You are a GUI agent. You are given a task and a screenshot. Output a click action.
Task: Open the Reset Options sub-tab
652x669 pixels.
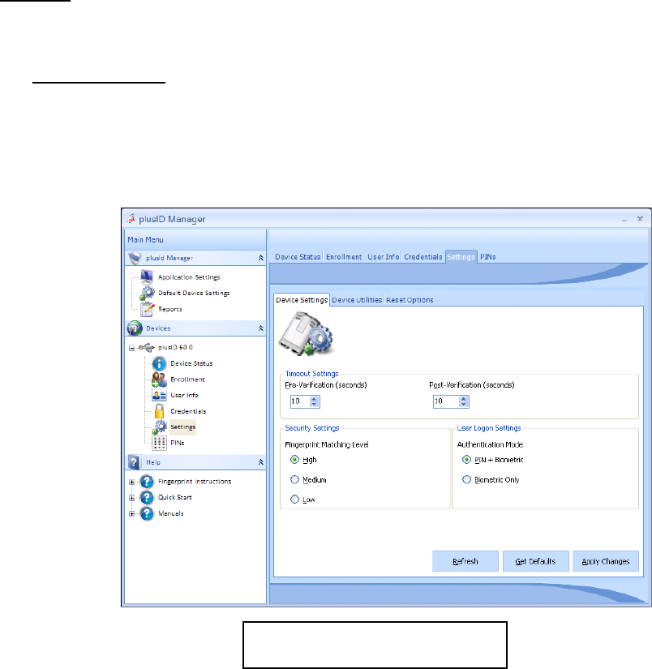410,300
